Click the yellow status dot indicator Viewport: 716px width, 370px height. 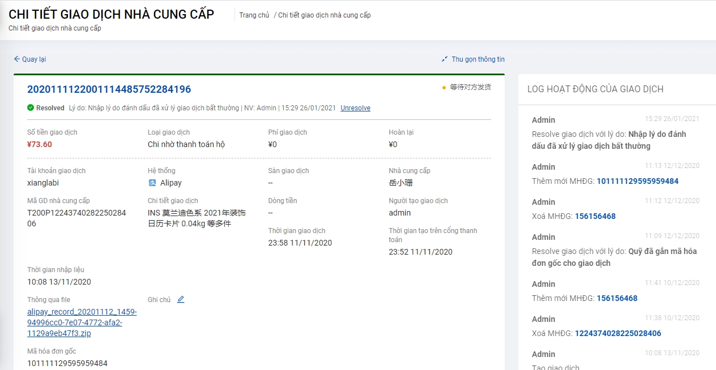(x=444, y=88)
